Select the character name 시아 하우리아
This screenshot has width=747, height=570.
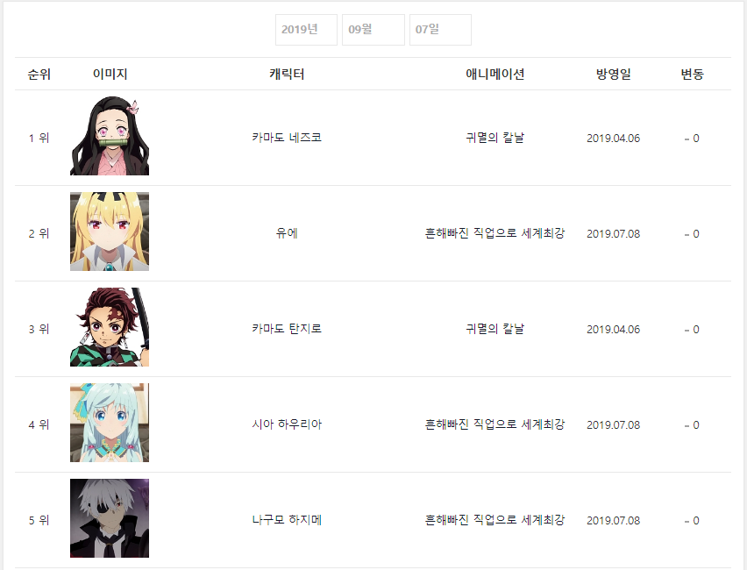[287, 424]
